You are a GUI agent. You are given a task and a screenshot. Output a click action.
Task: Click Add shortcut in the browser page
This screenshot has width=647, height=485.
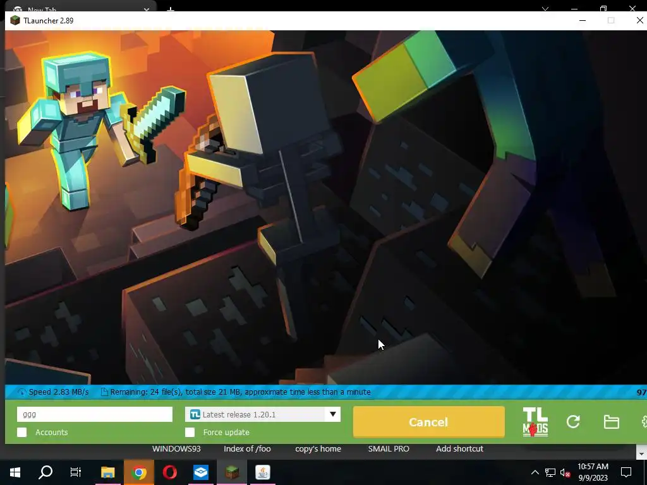coord(460,449)
